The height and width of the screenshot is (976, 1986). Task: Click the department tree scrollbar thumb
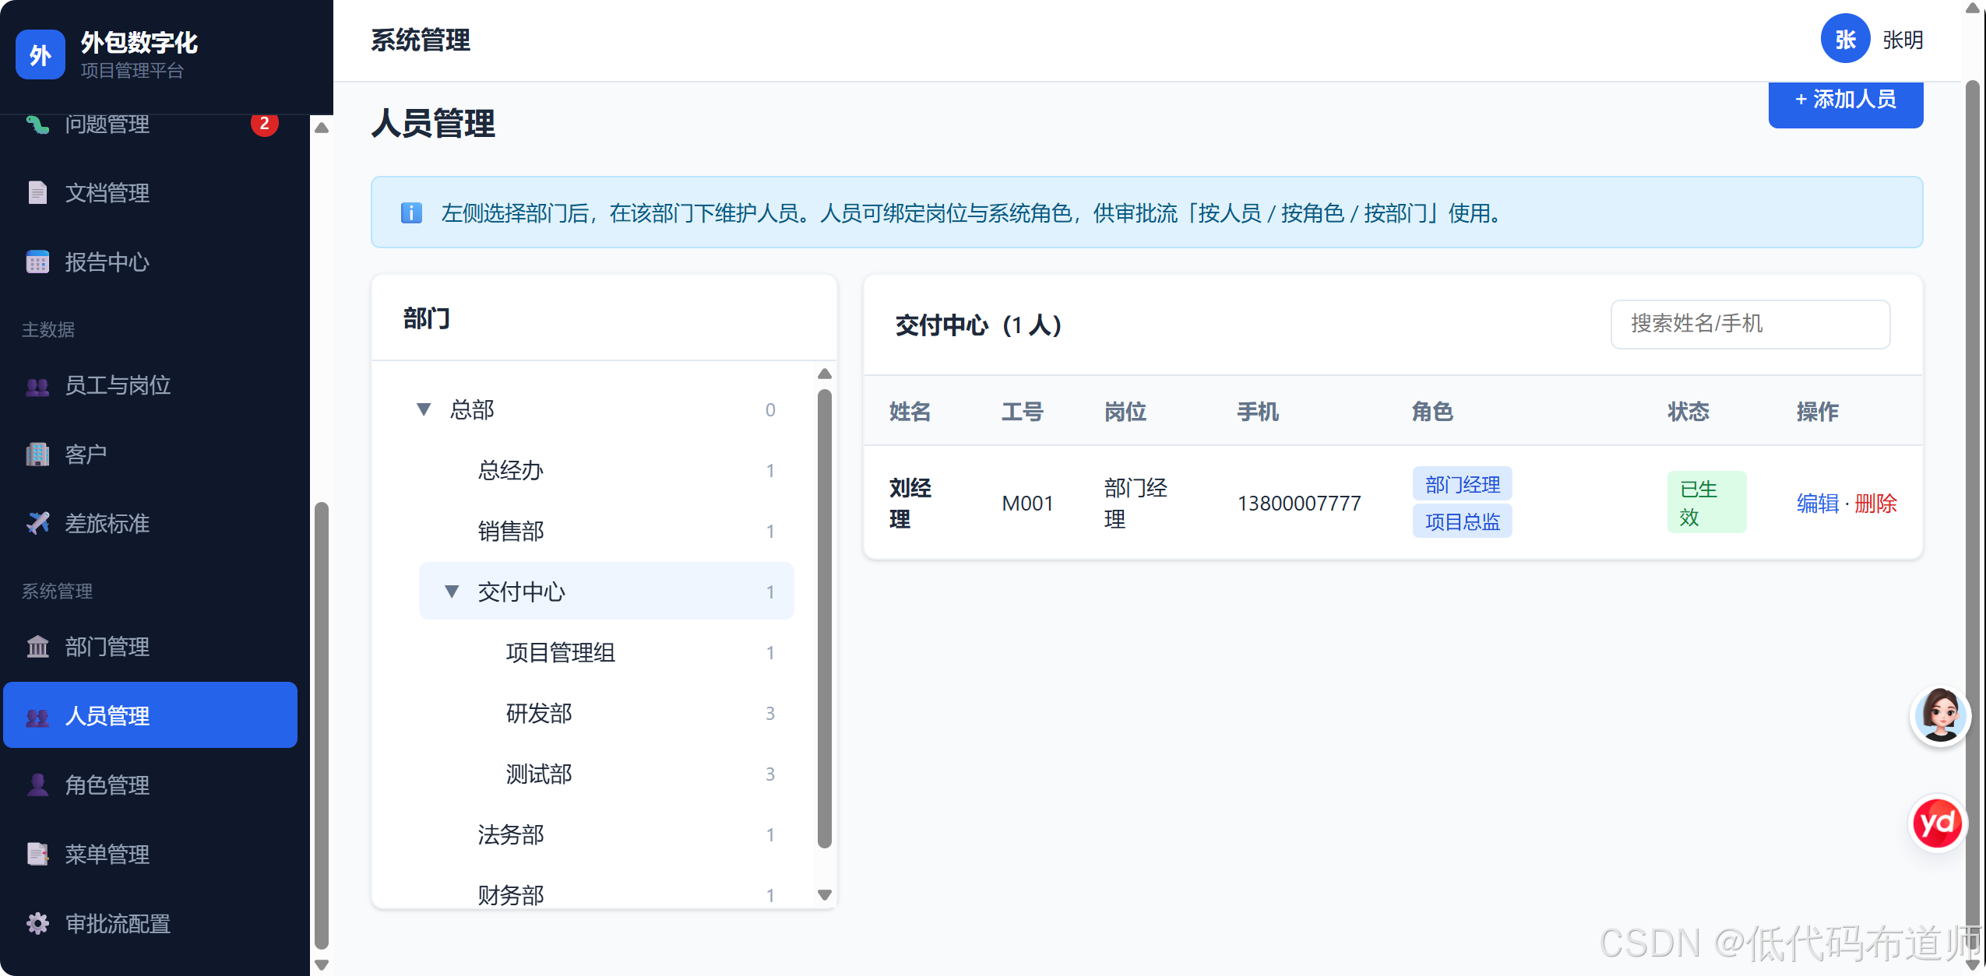tap(825, 619)
